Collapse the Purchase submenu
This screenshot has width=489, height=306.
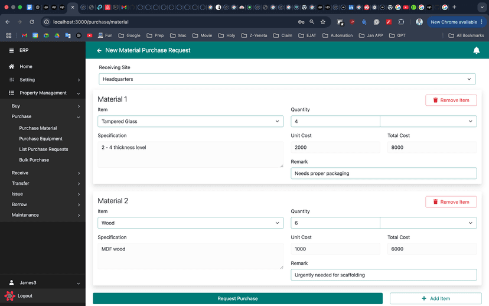[x=43, y=116]
